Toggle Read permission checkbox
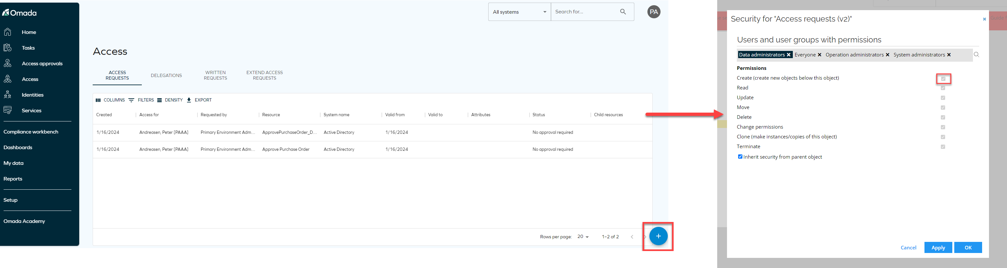The height and width of the screenshot is (268, 1007). tap(943, 88)
